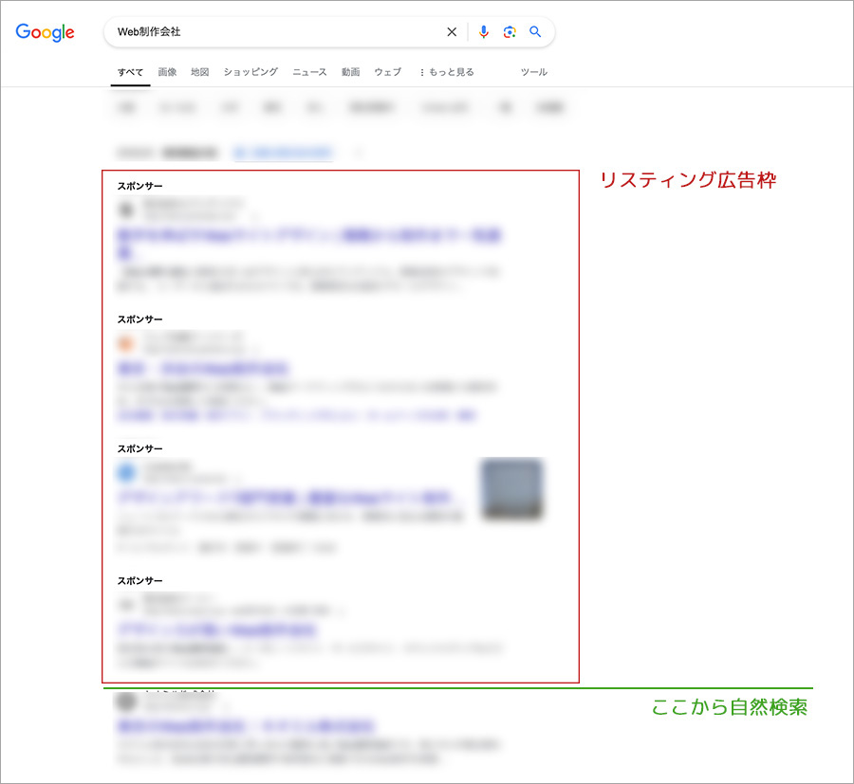Open the ツール options

click(533, 72)
